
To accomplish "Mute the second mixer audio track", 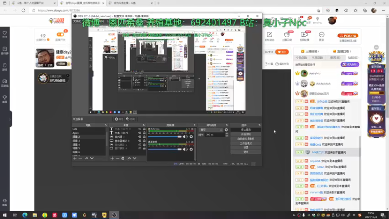I will 185,149.
